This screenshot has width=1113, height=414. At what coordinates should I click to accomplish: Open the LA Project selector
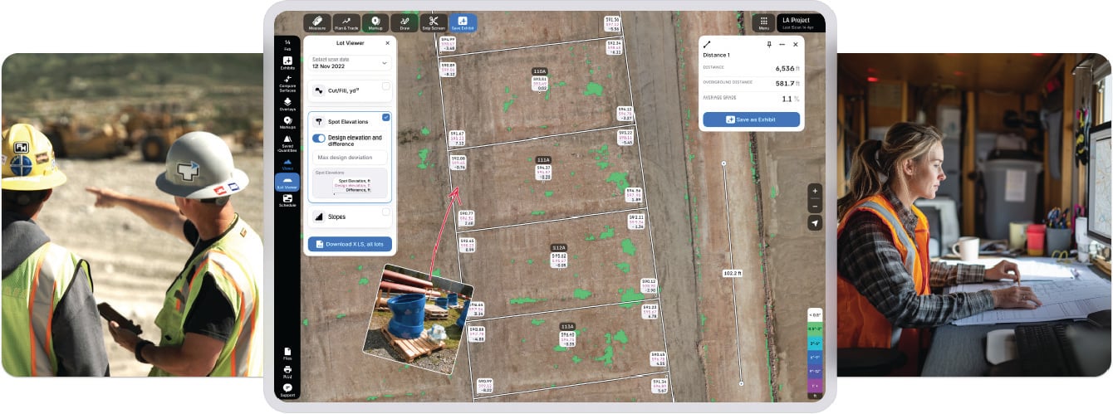(802, 23)
